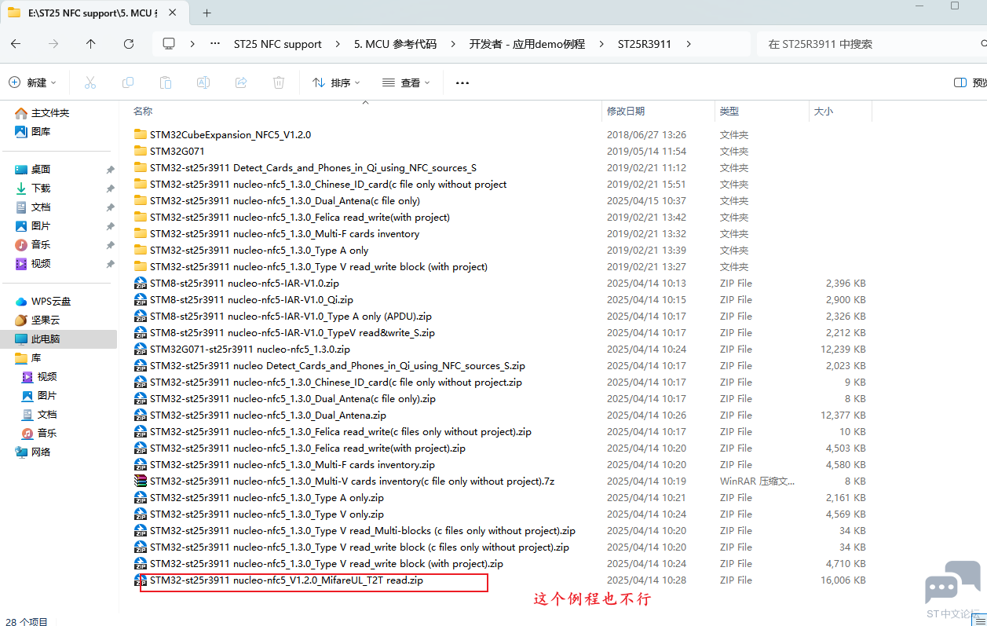
Task: Click folder icon of Dual_Antena(c file only) folder
Action: (x=141, y=200)
